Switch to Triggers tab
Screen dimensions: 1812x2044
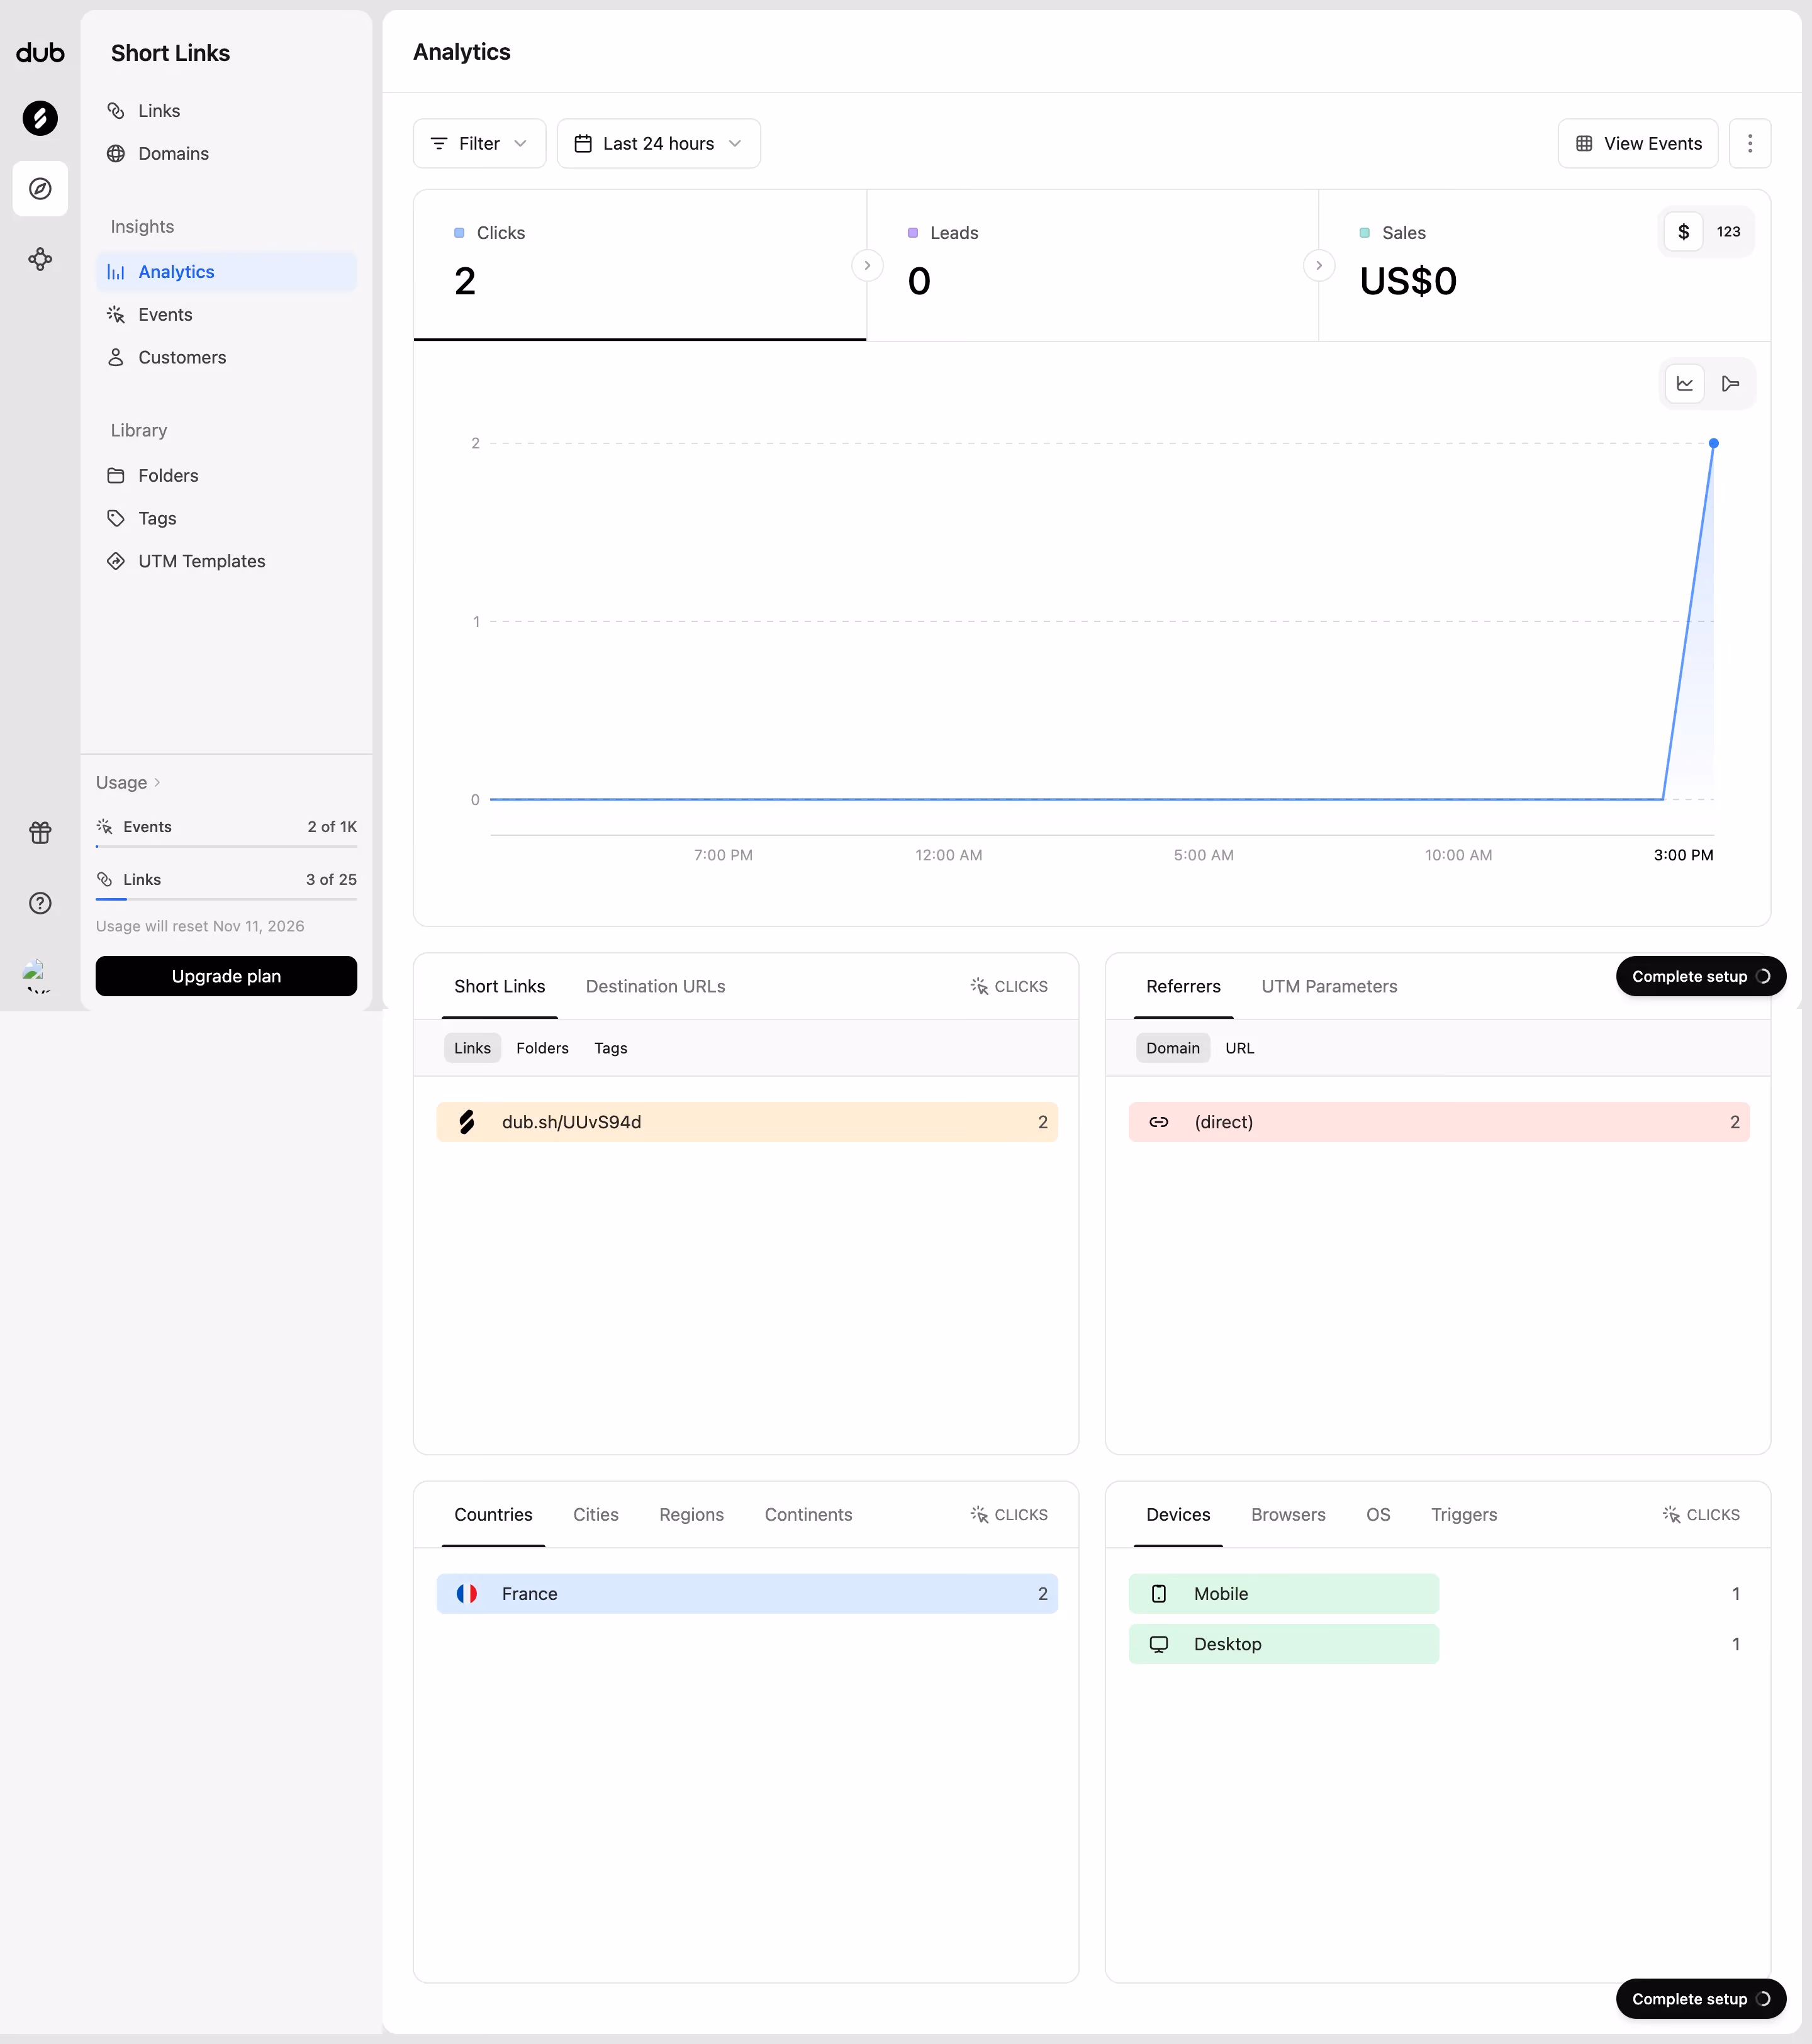pos(1464,1515)
